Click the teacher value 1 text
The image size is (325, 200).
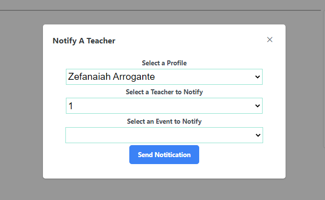coord(71,106)
